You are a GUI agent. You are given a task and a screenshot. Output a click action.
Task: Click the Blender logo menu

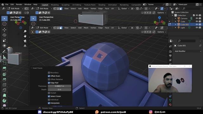[3, 4]
